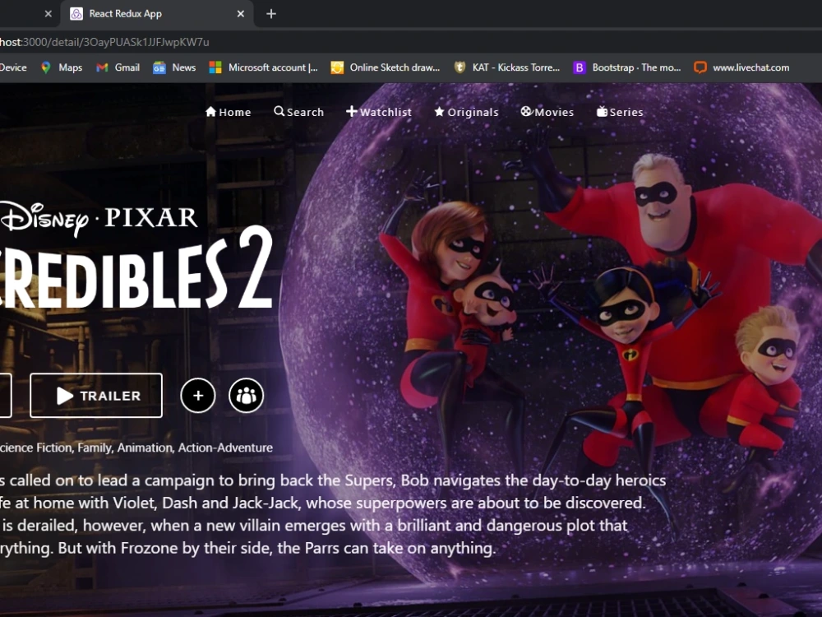Viewport: 822px width, 617px height.
Task: Add the movie to watchlist using the plus button
Action: 197,396
